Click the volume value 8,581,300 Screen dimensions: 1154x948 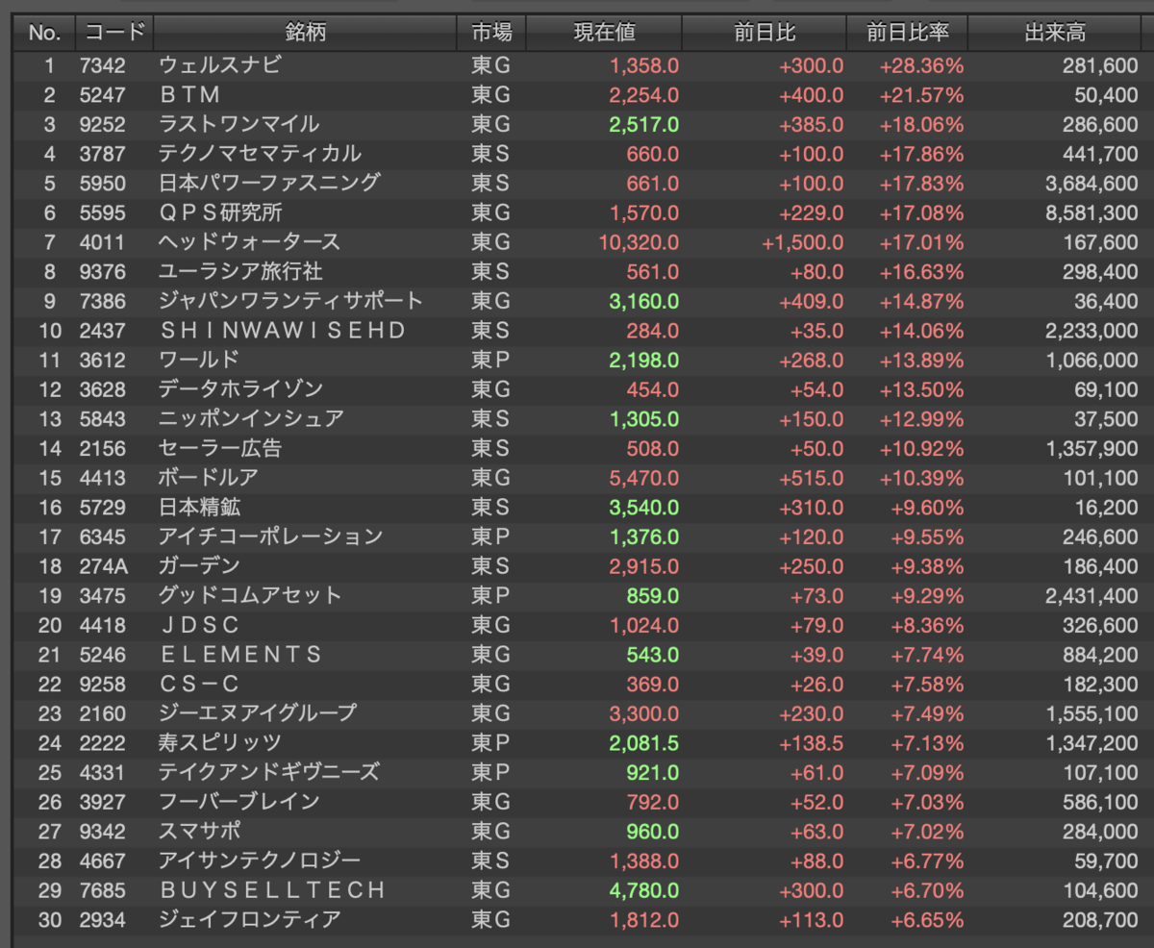[1091, 212]
